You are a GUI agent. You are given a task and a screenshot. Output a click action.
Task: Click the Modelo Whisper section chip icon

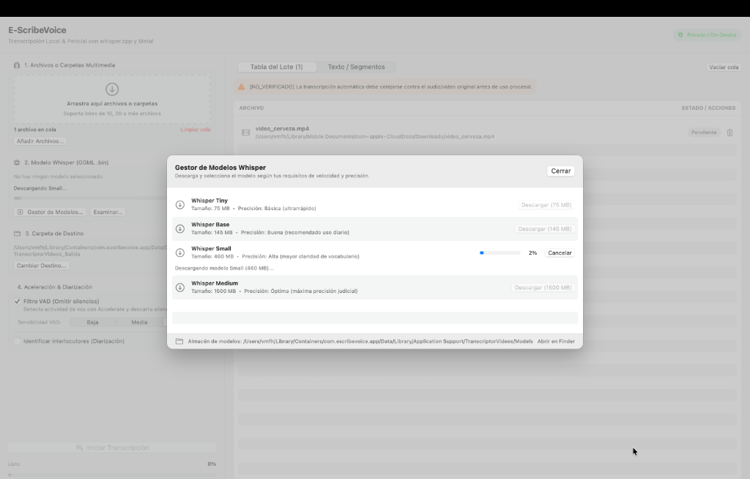tap(18, 163)
